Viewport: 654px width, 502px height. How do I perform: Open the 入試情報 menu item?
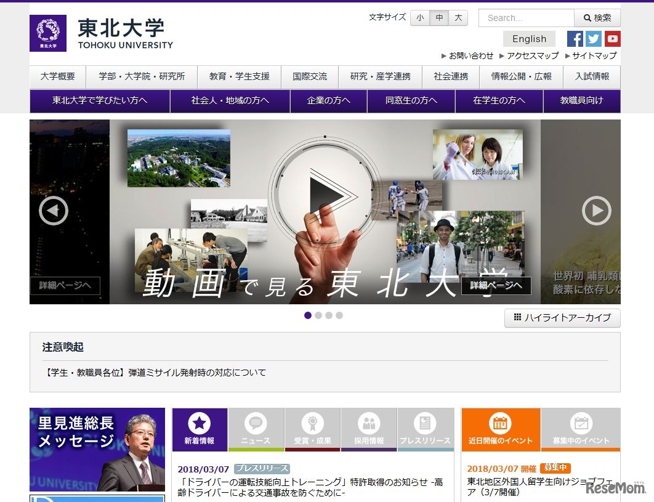[x=592, y=77]
